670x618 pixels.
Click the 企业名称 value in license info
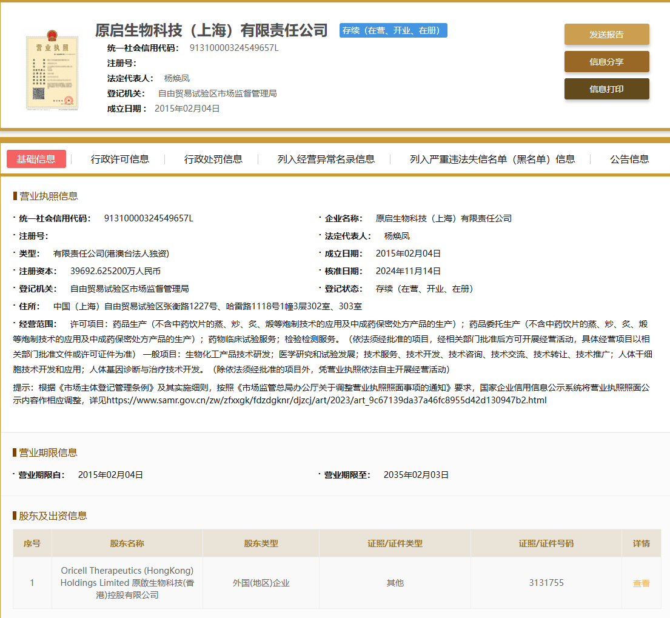coord(443,218)
